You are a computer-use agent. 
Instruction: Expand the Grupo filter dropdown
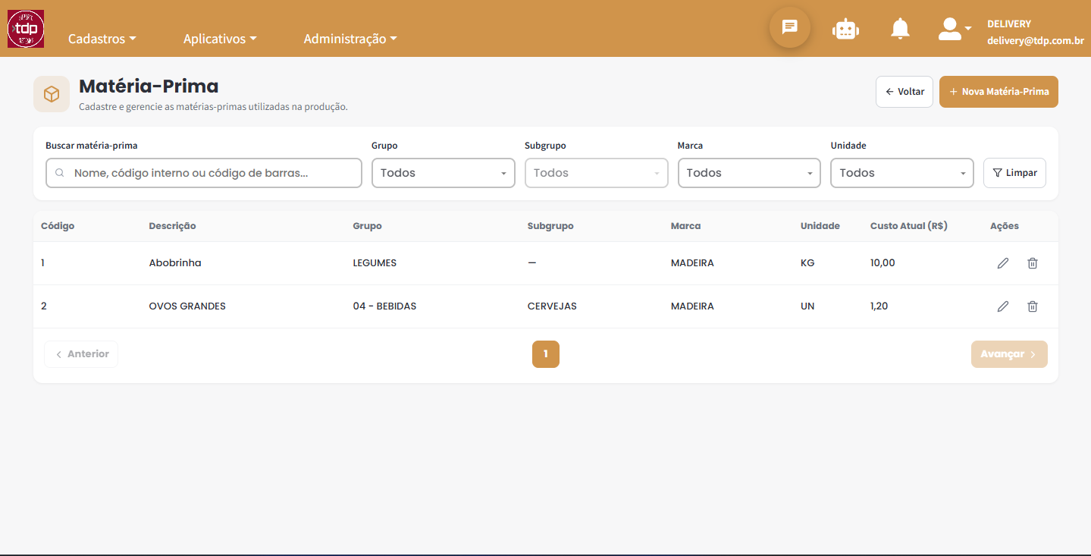pyautogui.click(x=444, y=173)
